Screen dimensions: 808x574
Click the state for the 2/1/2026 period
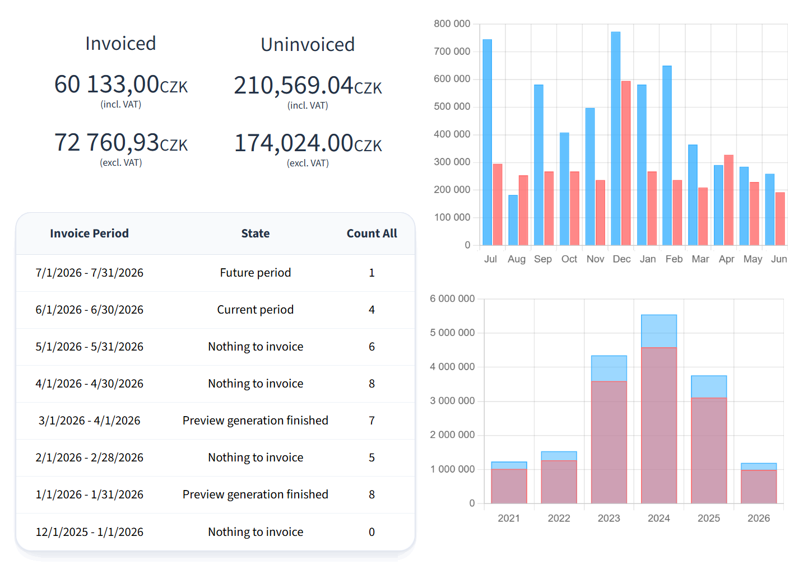[256, 458]
